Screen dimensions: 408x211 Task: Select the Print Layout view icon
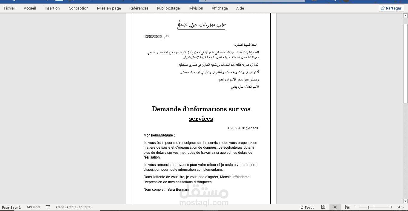click(x=335, y=207)
